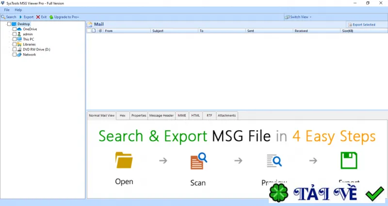
Task: Switch to the Message Header tab
Action: [162, 116]
